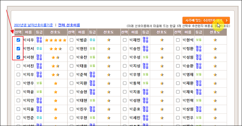Select the 박연우 checkbox
The image size is (242, 126).
(18, 83)
